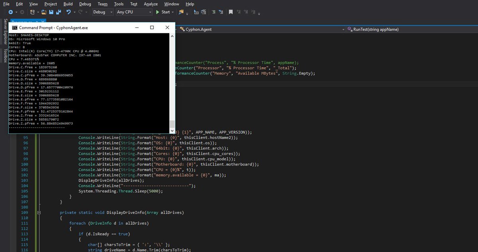
Task: Open the View menu
Action: tap(33, 4)
